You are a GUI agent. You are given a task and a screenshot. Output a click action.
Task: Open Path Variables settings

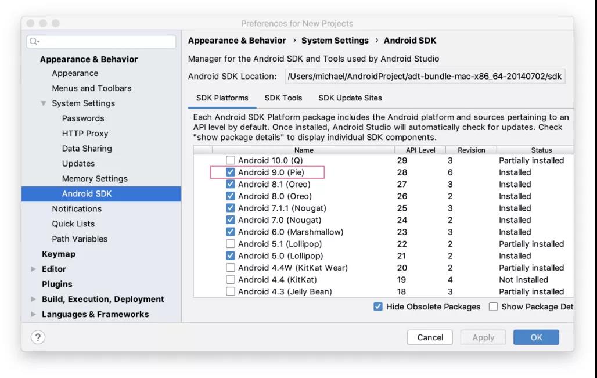point(80,239)
